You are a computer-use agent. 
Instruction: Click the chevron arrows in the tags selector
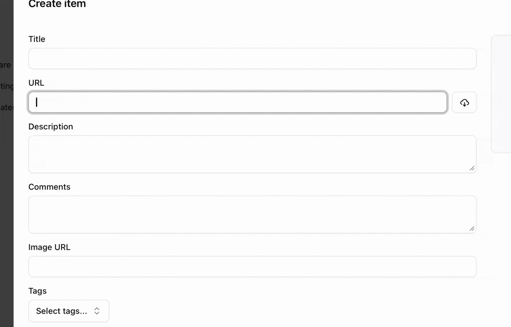click(97, 311)
